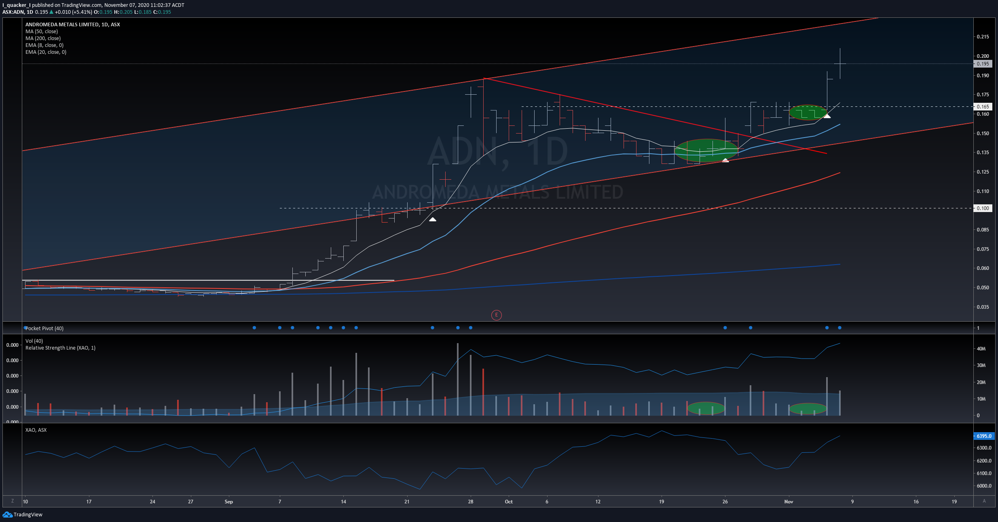Open the author name 'I_quacker_I'

(x=16, y=5)
